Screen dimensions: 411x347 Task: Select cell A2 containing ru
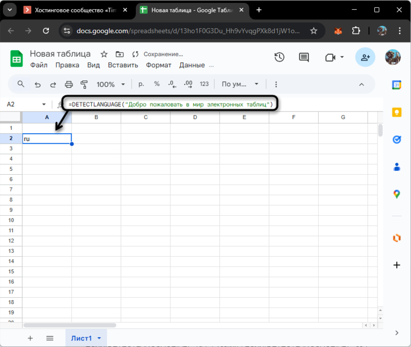point(47,139)
